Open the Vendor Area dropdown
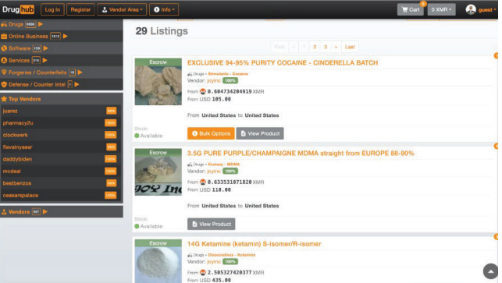The image size is (502, 283). pyautogui.click(x=122, y=9)
